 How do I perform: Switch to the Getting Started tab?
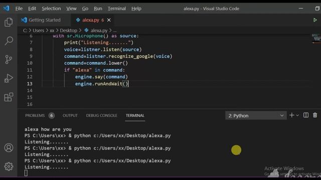tap(45, 20)
